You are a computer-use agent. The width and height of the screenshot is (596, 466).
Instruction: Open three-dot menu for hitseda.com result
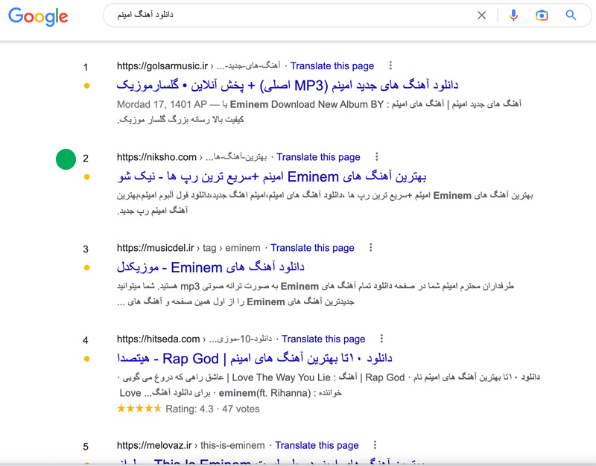381,339
